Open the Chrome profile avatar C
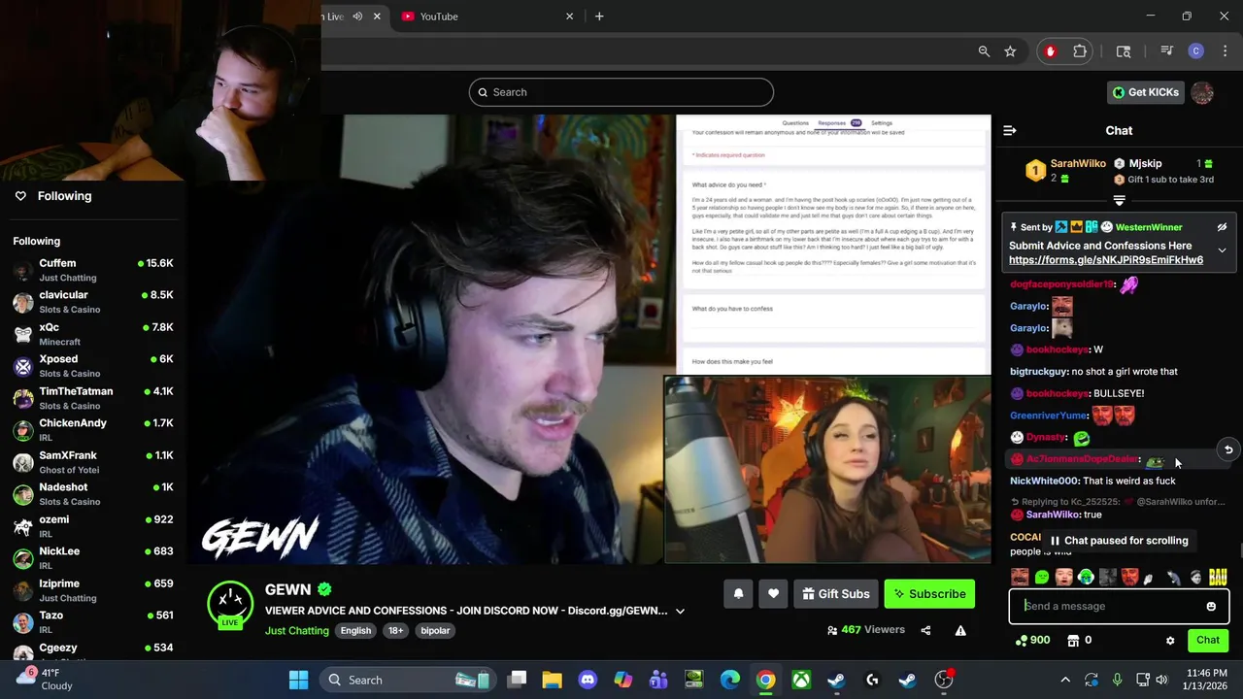This screenshot has width=1243, height=699. pos(1196,51)
